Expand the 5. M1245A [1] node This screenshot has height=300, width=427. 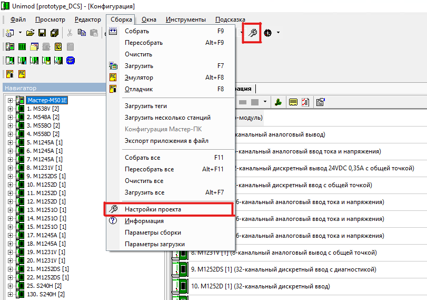point(10,143)
